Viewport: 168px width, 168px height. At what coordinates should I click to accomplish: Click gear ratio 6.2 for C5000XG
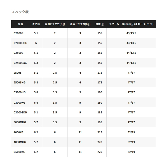point(36,152)
